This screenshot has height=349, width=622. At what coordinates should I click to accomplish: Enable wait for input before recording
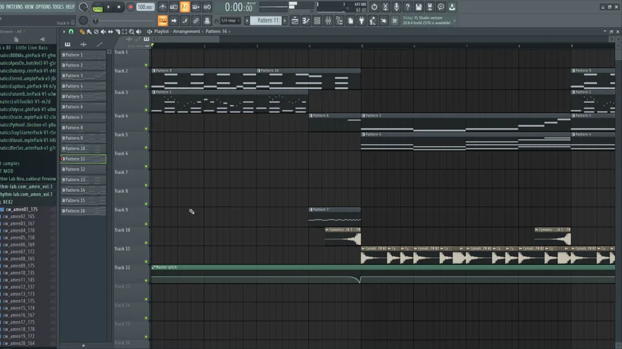click(x=173, y=7)
